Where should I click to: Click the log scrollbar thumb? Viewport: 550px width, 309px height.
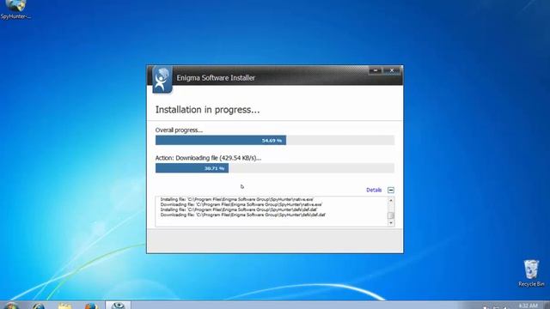391,215
